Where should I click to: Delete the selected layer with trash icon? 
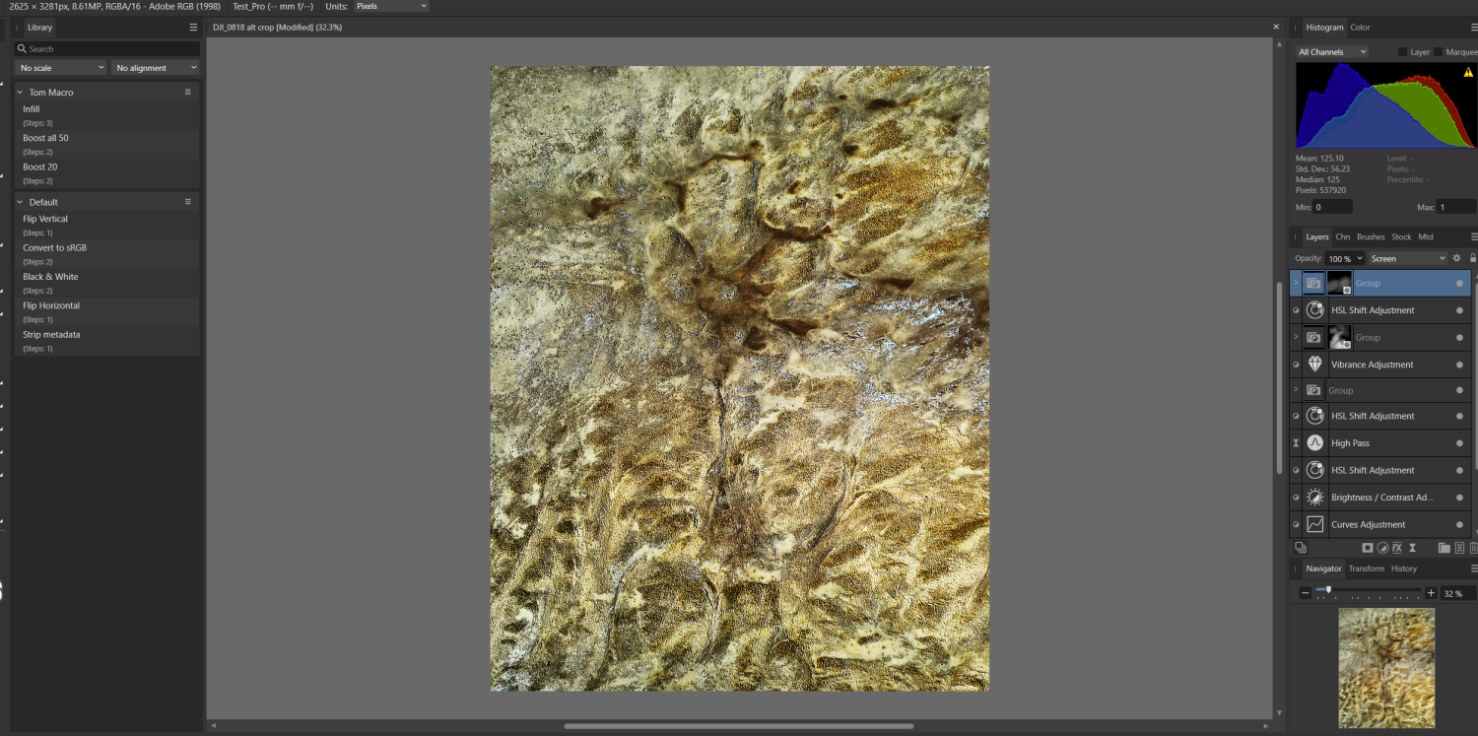coord(1473,548)
